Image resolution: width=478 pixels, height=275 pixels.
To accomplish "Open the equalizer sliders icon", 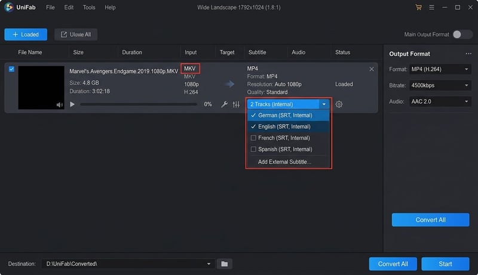I will point(236,104).
